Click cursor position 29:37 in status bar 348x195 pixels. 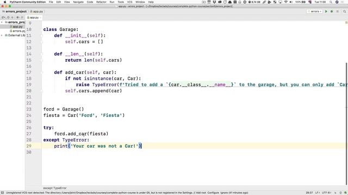tap(309, 193)
